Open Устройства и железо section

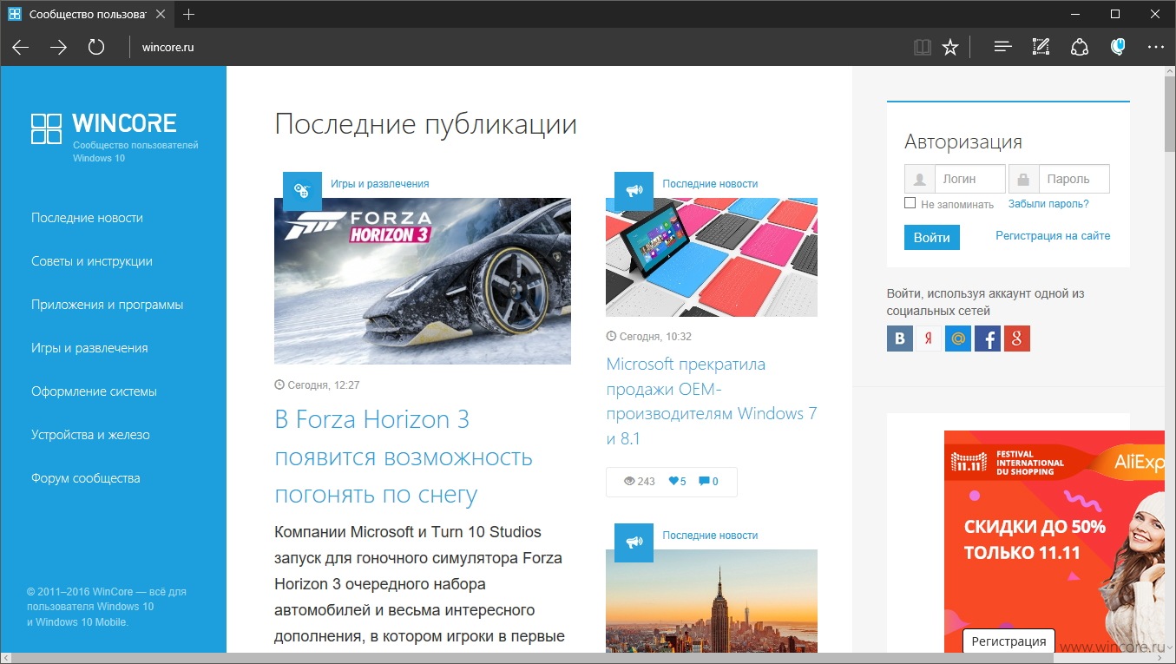[90, 435]
